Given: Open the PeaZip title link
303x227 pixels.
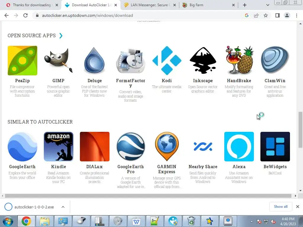Looking at the screenshot, I should pos(22,81).
